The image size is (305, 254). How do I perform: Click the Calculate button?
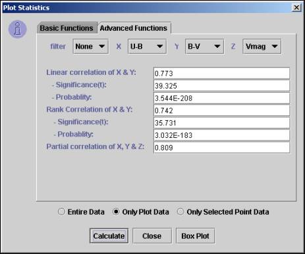click(109, 236)
